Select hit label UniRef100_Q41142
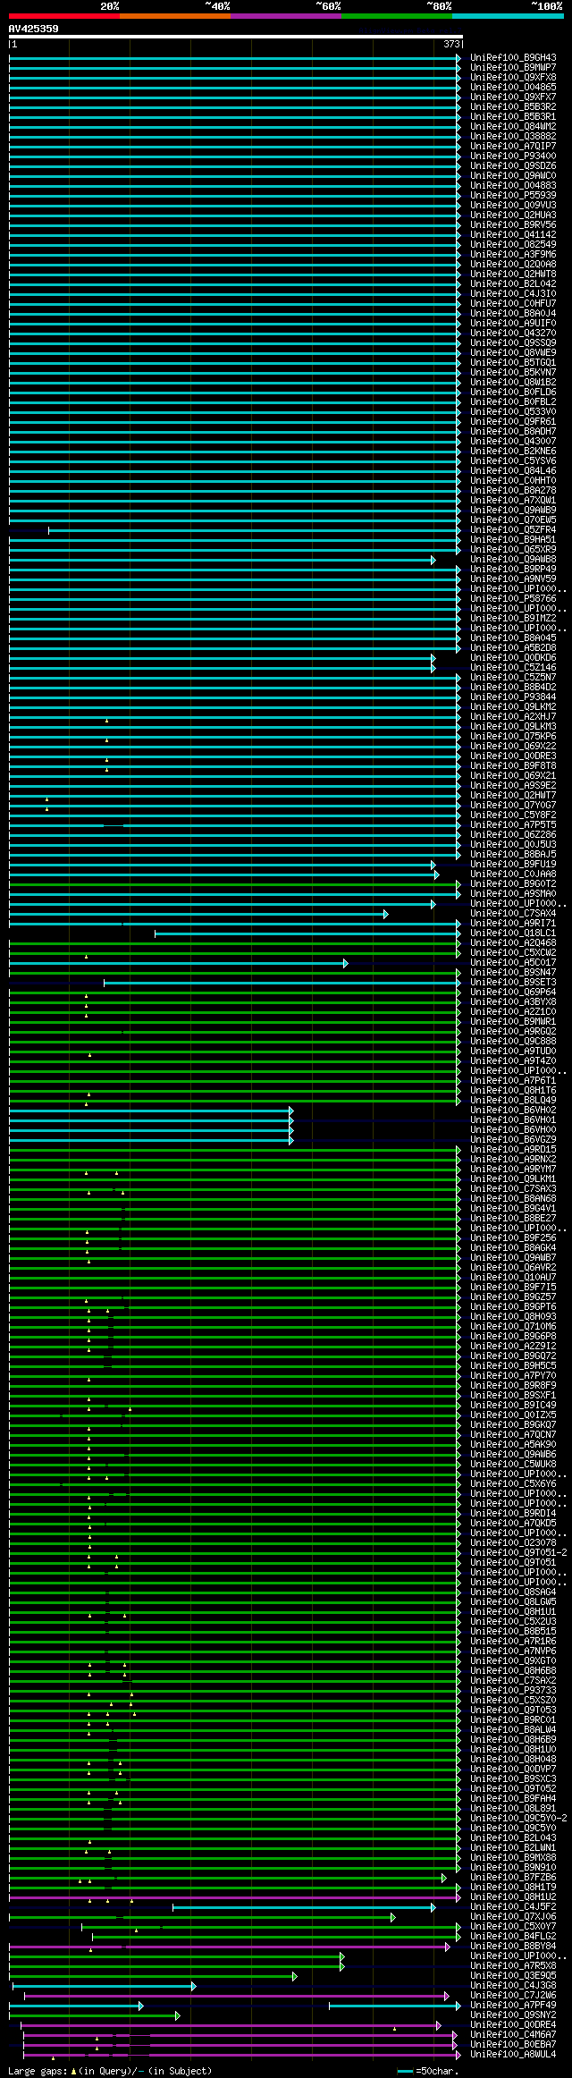 pos(513,235)
